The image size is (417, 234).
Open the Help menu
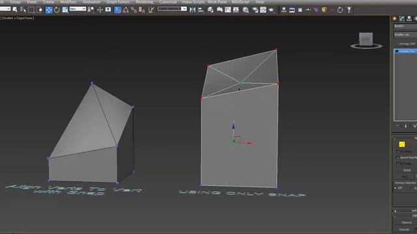coord(260,2)
